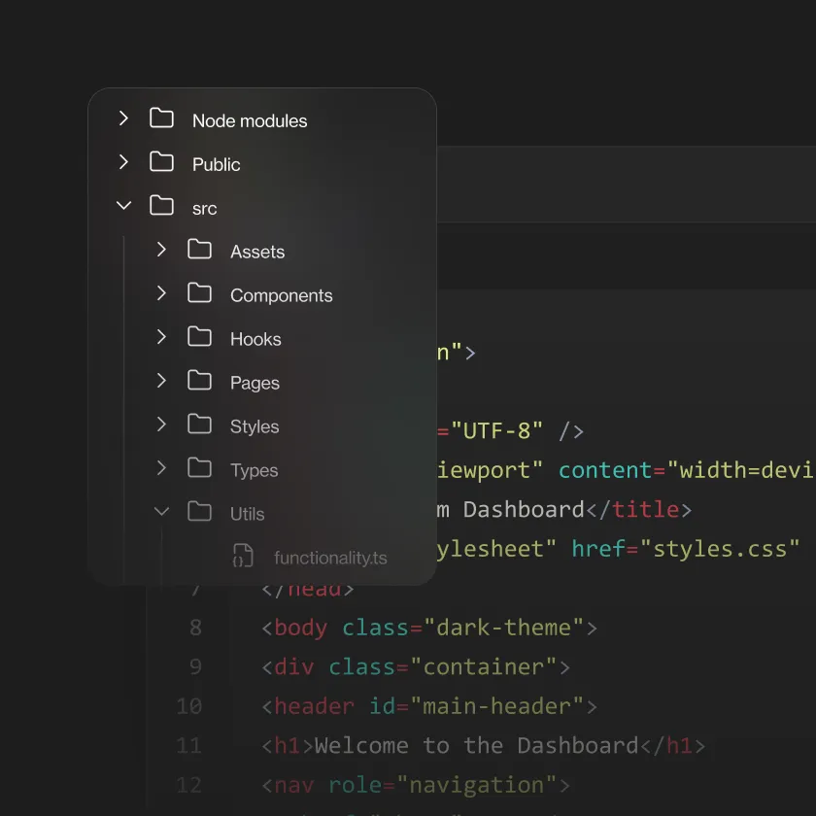
Task: Click the Public folder icon
Action: click(x=162, y=162)
